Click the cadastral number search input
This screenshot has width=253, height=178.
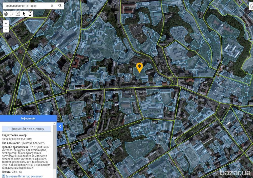(27, 6)
